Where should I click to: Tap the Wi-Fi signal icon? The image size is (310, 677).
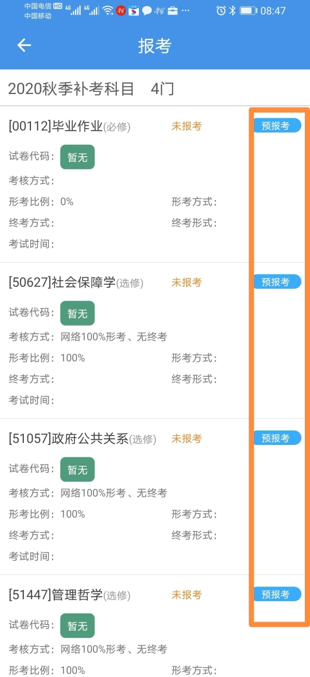(x=107, y=10)
